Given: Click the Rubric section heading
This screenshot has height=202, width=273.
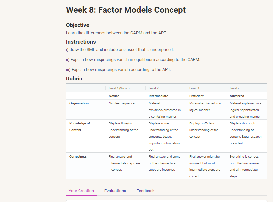Looking at the screenshot, I should click(73, 79).
